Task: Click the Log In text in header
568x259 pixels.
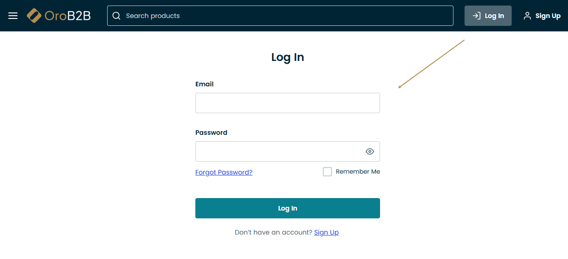Action: (x=494, y=16)
